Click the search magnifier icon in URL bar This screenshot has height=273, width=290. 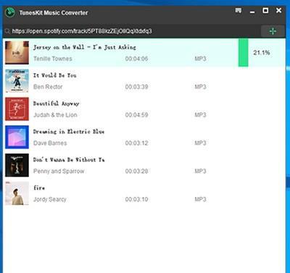tap(7, 31)
